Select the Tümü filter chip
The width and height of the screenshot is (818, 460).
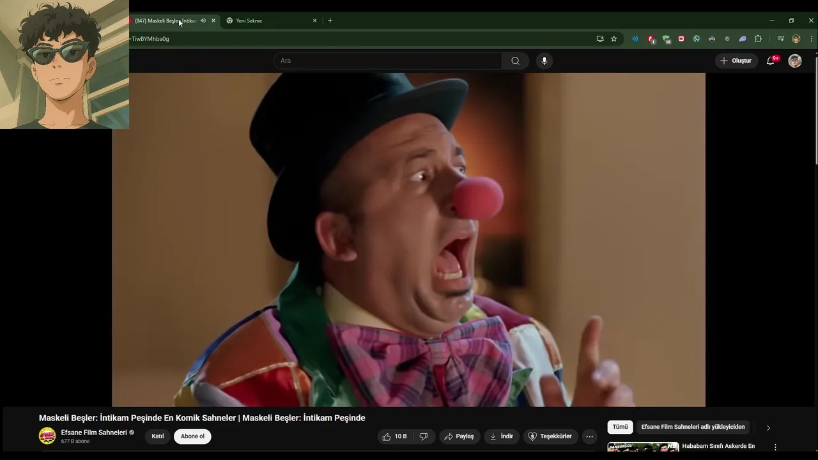point(620,427)
